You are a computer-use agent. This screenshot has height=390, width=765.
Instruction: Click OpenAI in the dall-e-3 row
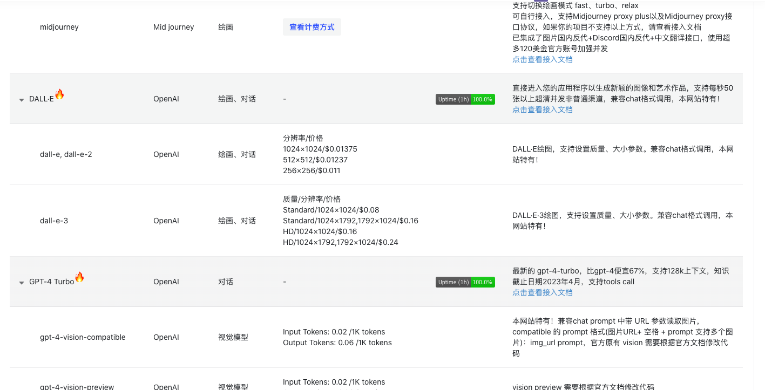(x=166, y=221)
